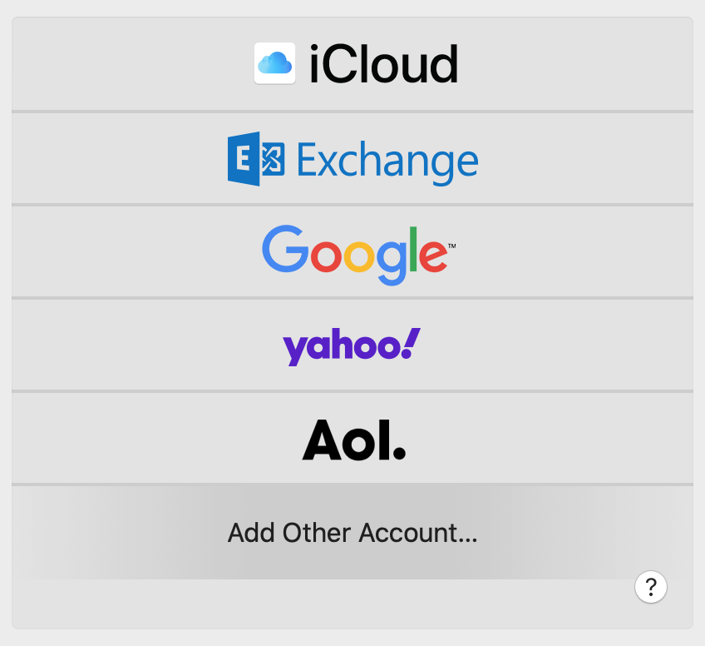Click the period in the Aol. logo
Screen dimensions: 705x646
398,454
